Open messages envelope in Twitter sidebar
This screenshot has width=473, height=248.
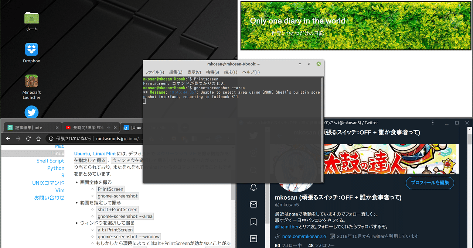pyautogui.click(x=253, y=204)
